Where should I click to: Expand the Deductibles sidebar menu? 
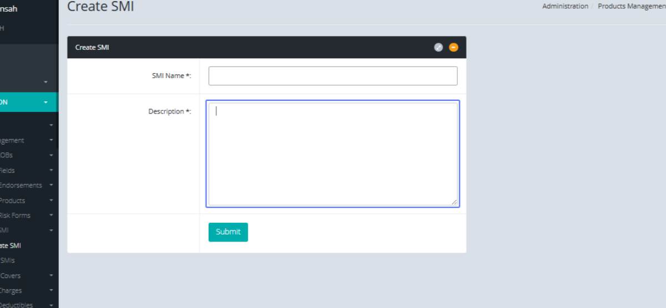(x=16, y=305)
